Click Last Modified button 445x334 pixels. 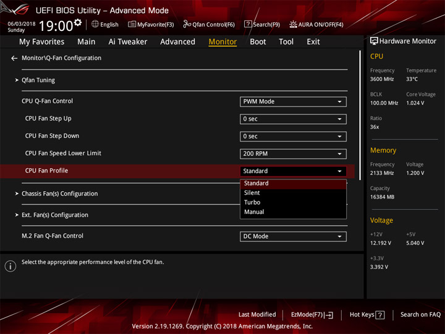[x=257, y=315]
